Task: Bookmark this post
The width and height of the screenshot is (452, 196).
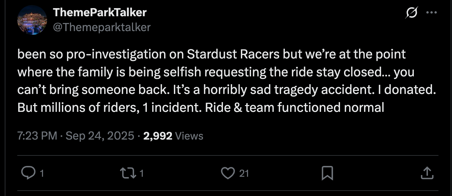Action: [x=327, y=173]
